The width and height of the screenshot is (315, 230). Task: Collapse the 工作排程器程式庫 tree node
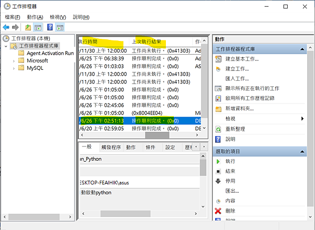pyautogui.click(x=6, y=46)
